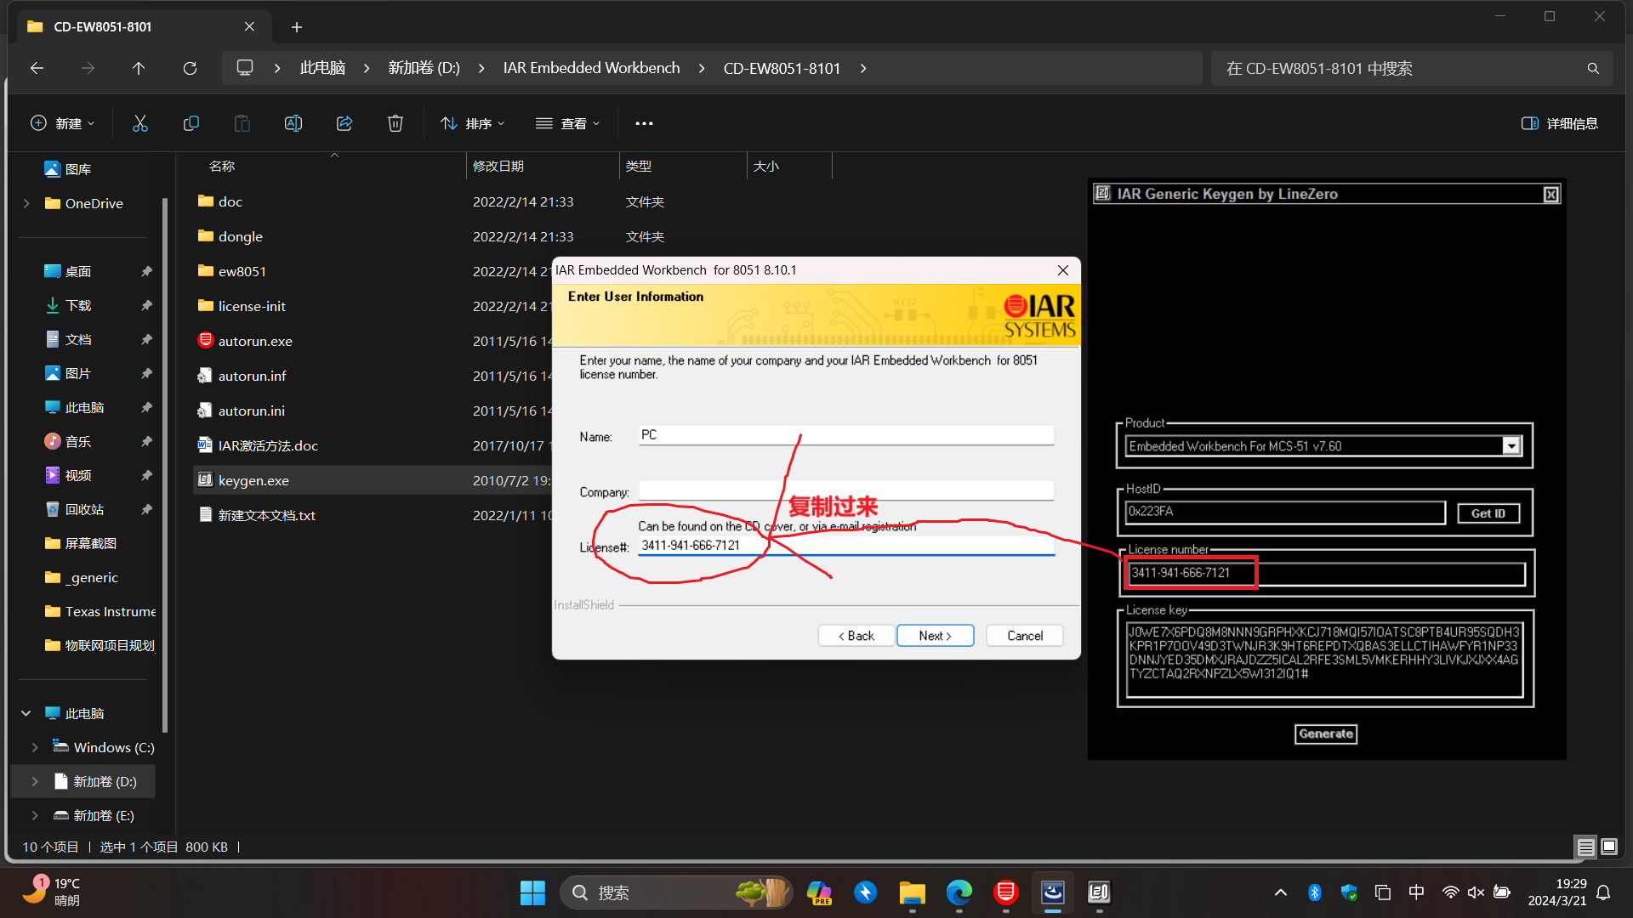Viewport: 1633px width, 918px height.
Task: Copy the selected file via the copy icon
Action: coord(191,123)
